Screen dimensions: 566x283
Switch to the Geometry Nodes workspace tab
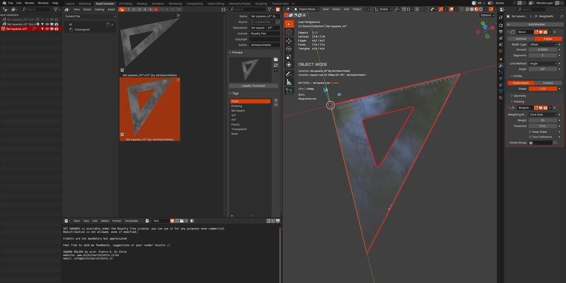[x=239, y=3]
